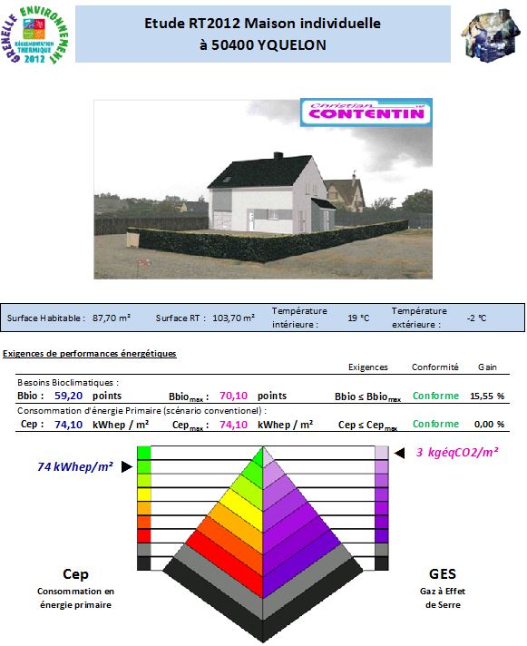527x646 pixels.
Task: Click the 'Besoins Bioclimatiques' label
Action: point(68,382)
